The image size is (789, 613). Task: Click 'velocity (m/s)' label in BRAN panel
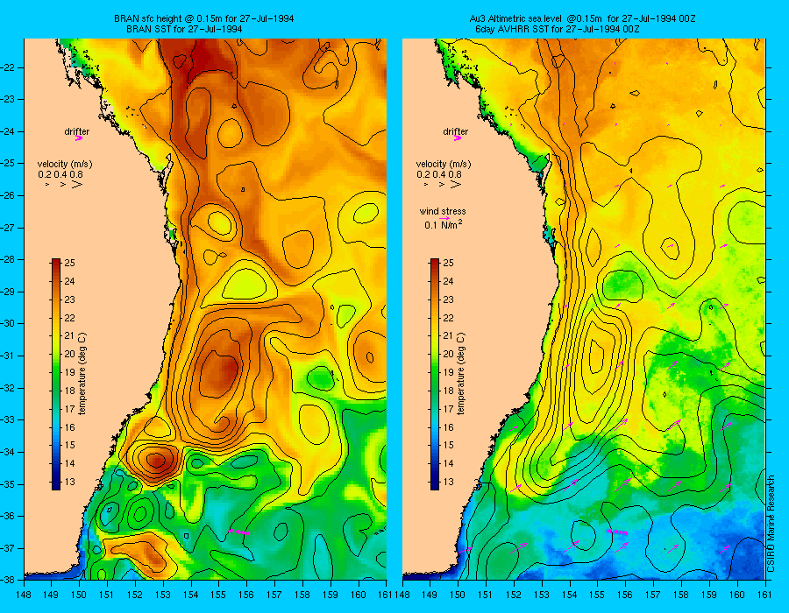pyautogui.click(x=65, y=164)
